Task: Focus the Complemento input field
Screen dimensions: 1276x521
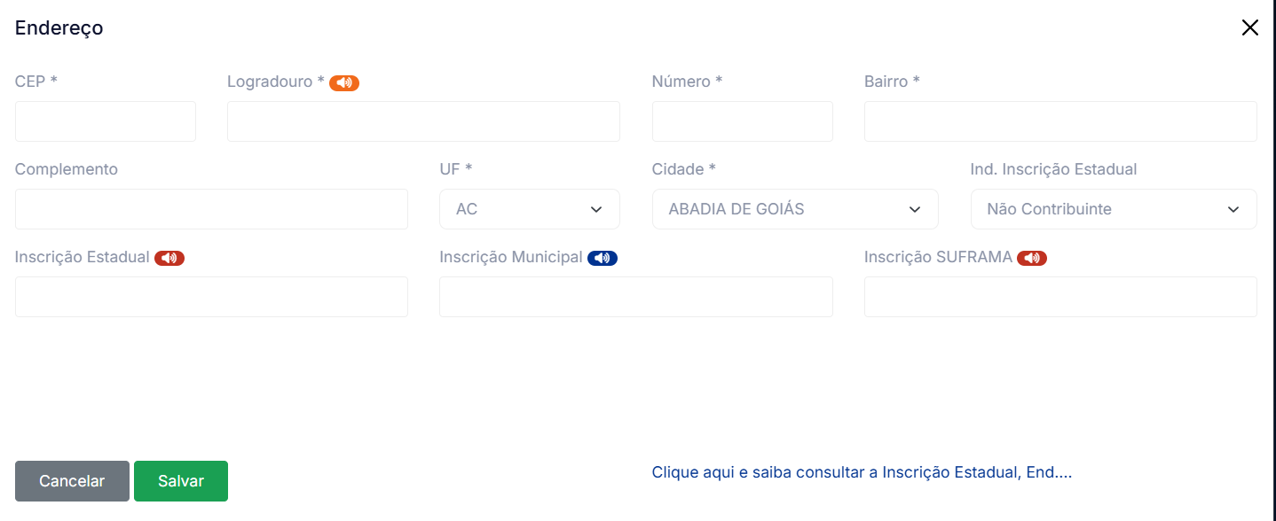Action: point(211,209)
